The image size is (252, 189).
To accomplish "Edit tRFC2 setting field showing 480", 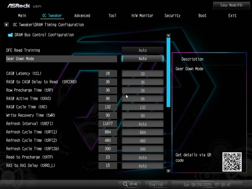I will (x=142, y=141).
